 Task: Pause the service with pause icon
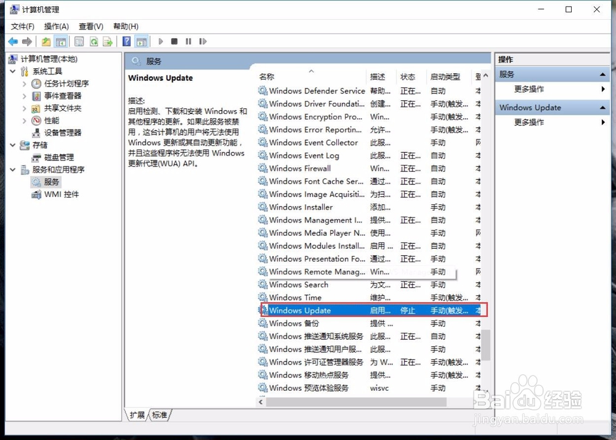188,41
